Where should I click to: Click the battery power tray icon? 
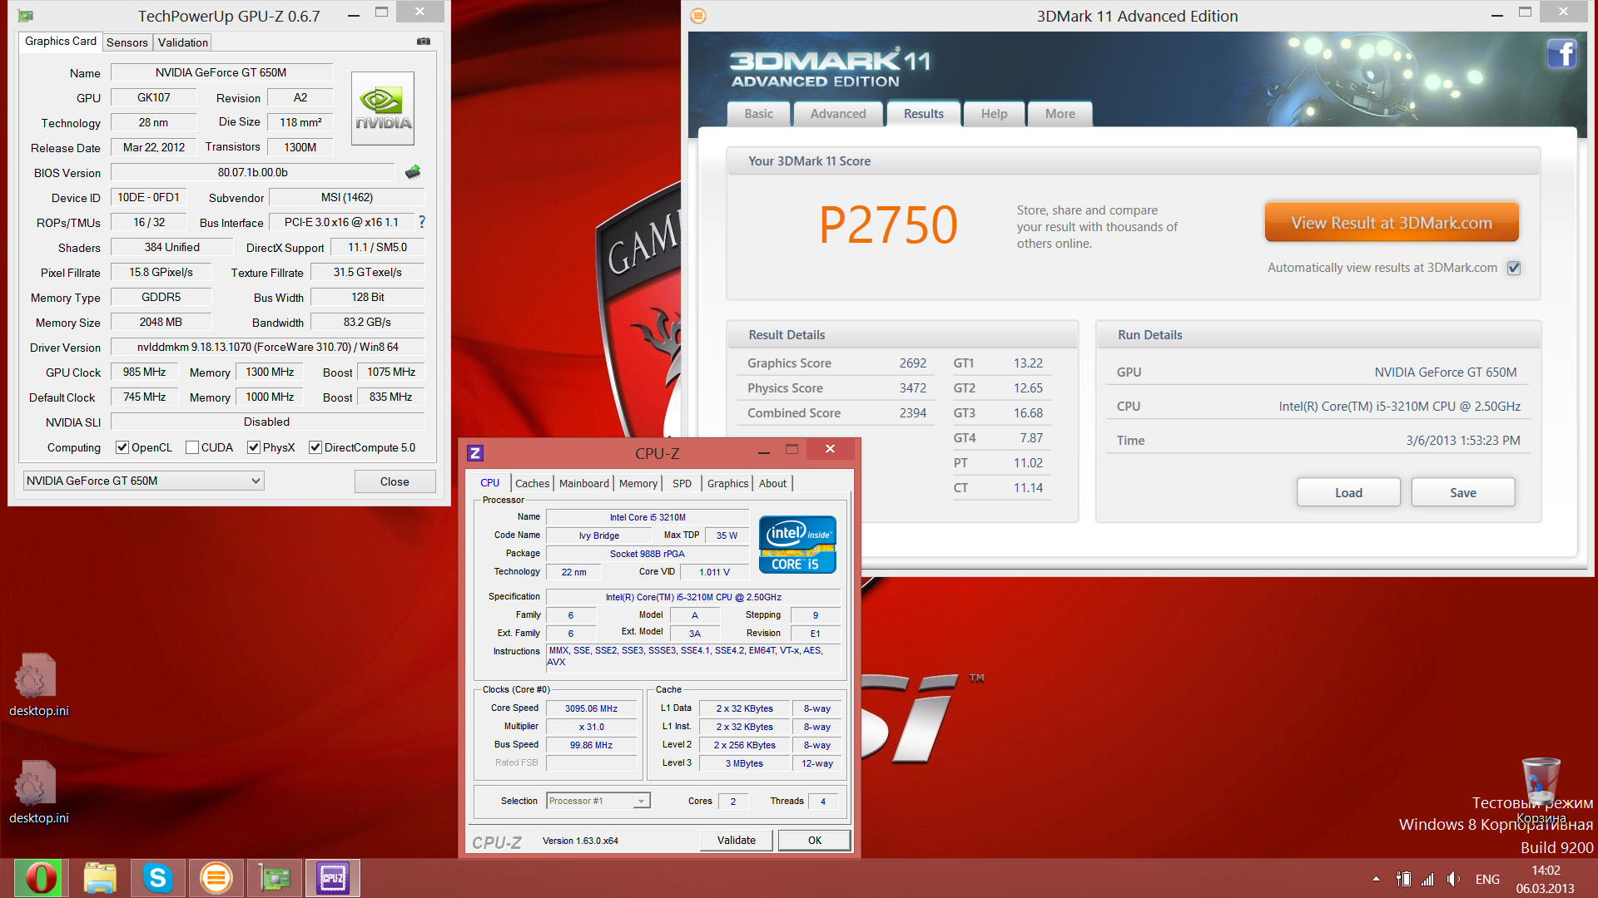click(x=1403, y=879)
